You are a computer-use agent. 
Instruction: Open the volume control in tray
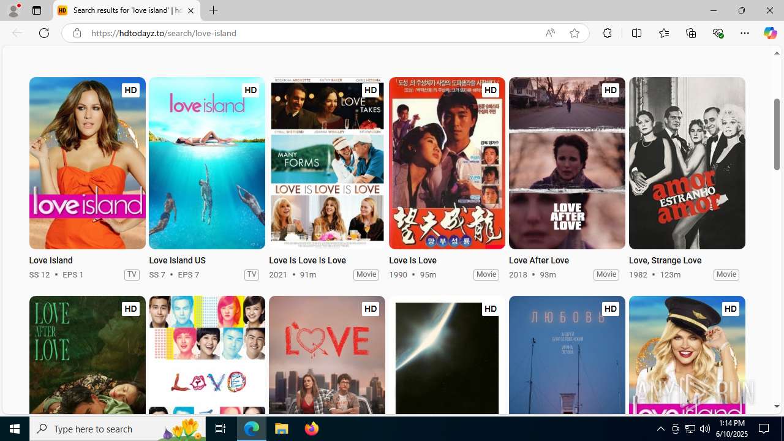tap(704, 429)
